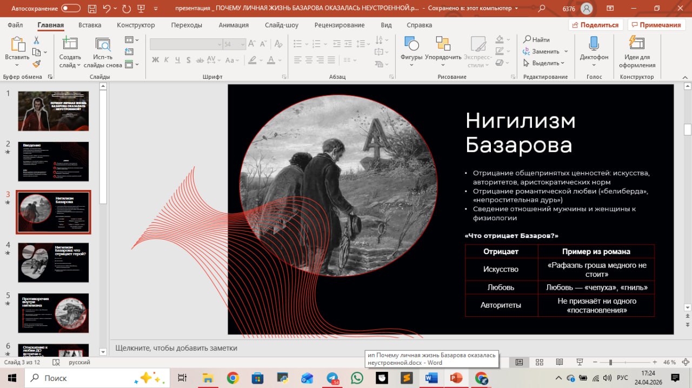The width and height of the screenshot is (692, 388).
Task: Switch to Slide Sorter view
Action: pyautogui.click(x=539, y=362)
